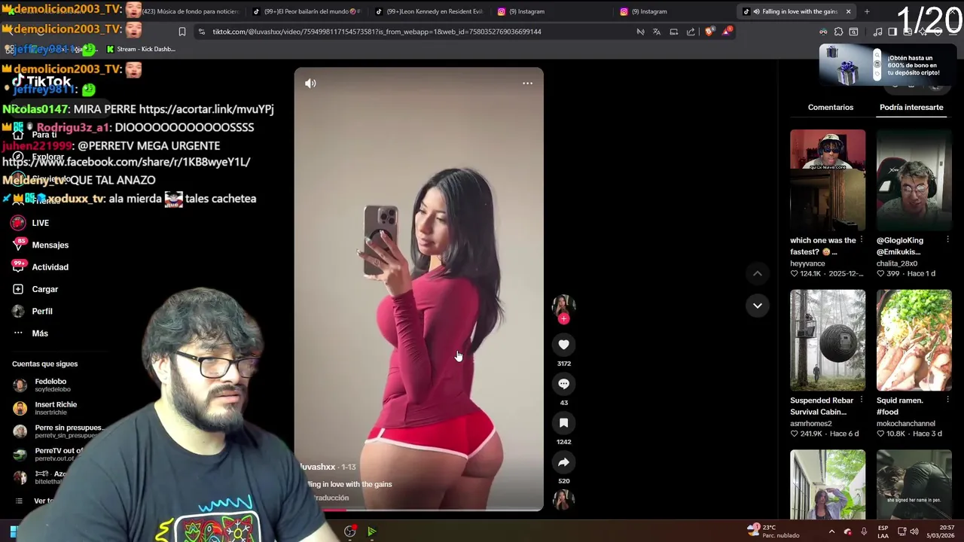Like the video with the heart icon

tap(563, 345)
